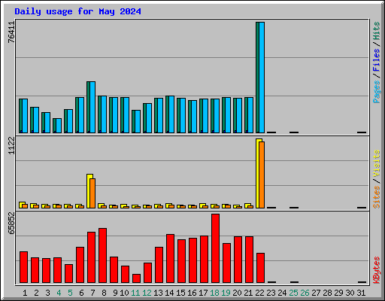Click the day 15 axis label
The height and width of the screenshot is (301, 385).
pyautogui.click(x=180, y=293)
